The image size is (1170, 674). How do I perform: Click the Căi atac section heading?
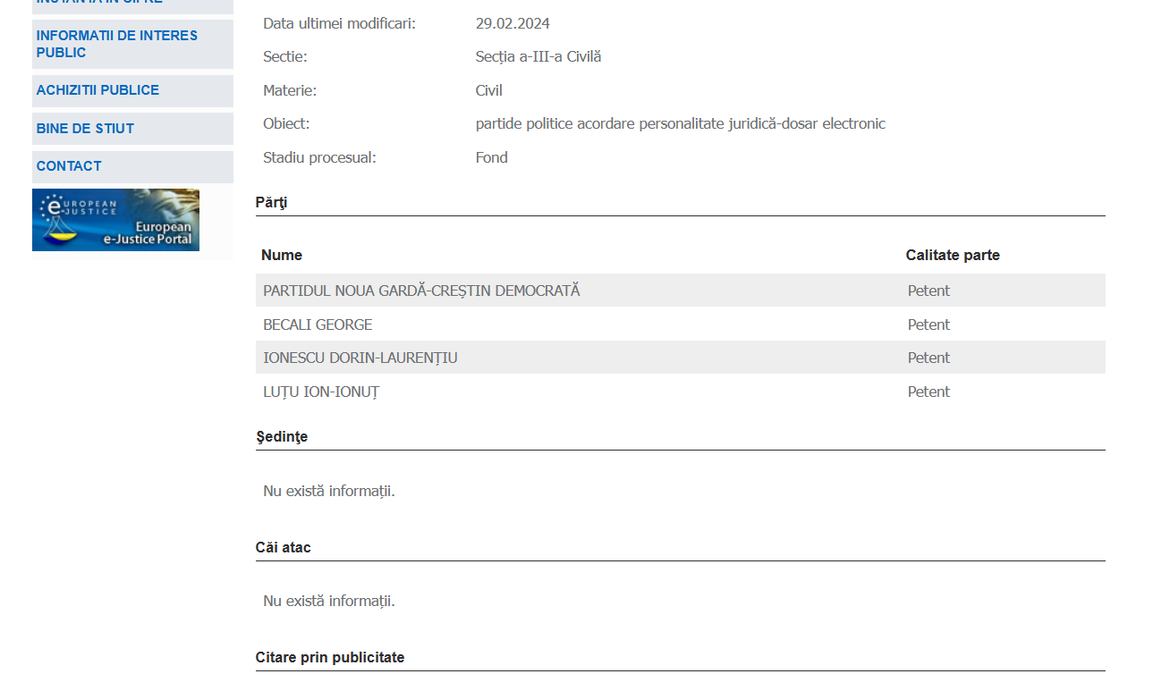click(284, 547)
